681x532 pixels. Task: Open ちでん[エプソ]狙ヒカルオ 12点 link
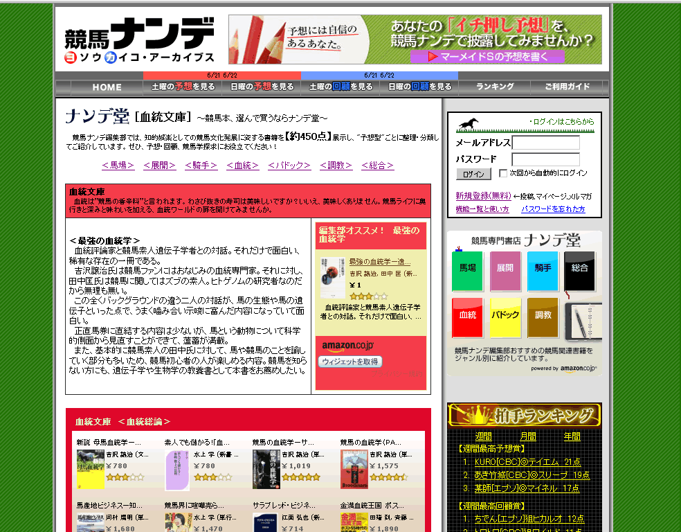(529, 519)
